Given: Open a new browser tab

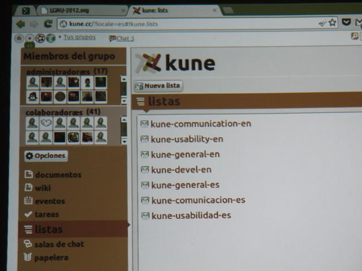Looking at the screenshot, I should click(228, 11).
